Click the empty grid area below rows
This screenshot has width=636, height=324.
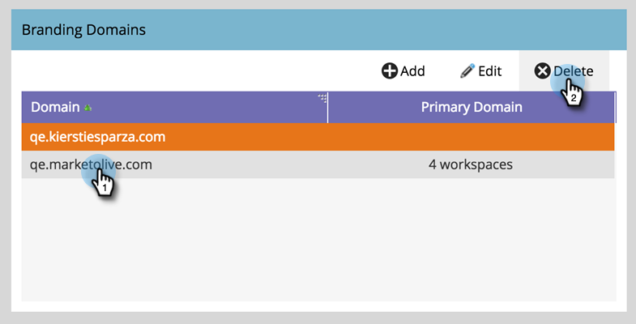tap(319, 239)
